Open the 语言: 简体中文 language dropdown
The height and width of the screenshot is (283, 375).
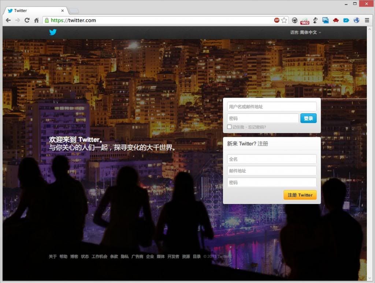(305, 32)
